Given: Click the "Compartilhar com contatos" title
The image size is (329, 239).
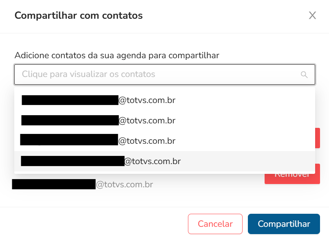Looking at the screenshot, I should [79, 16].
